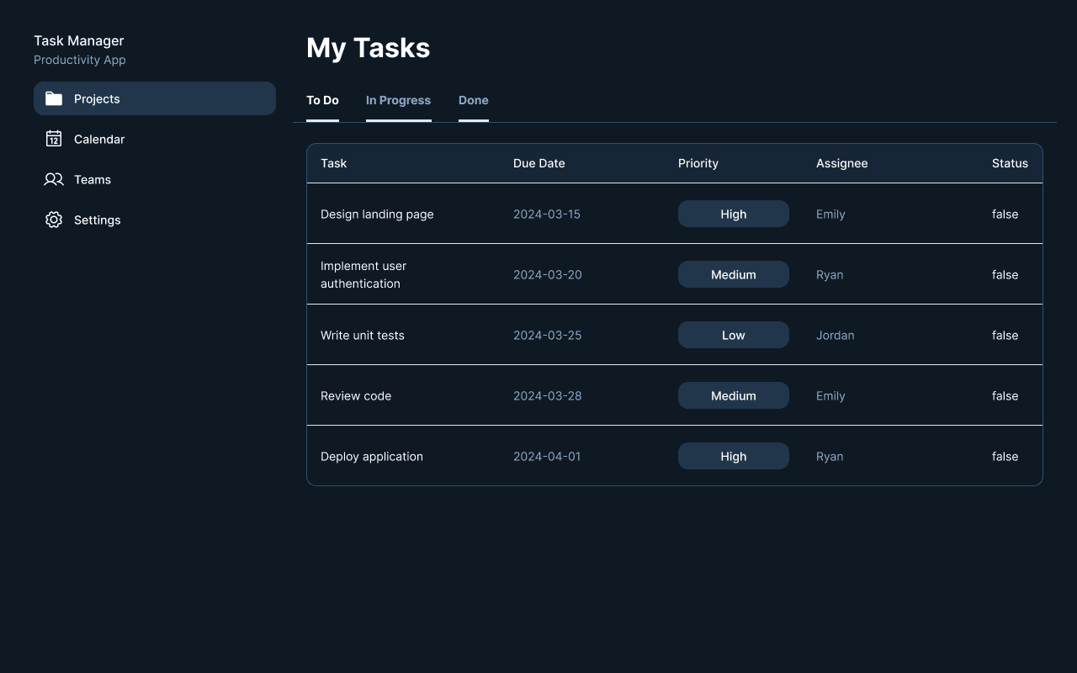The image size is (1077, 673).
Task: Open Settings via the gear icon
Action: tap(53, 220)
